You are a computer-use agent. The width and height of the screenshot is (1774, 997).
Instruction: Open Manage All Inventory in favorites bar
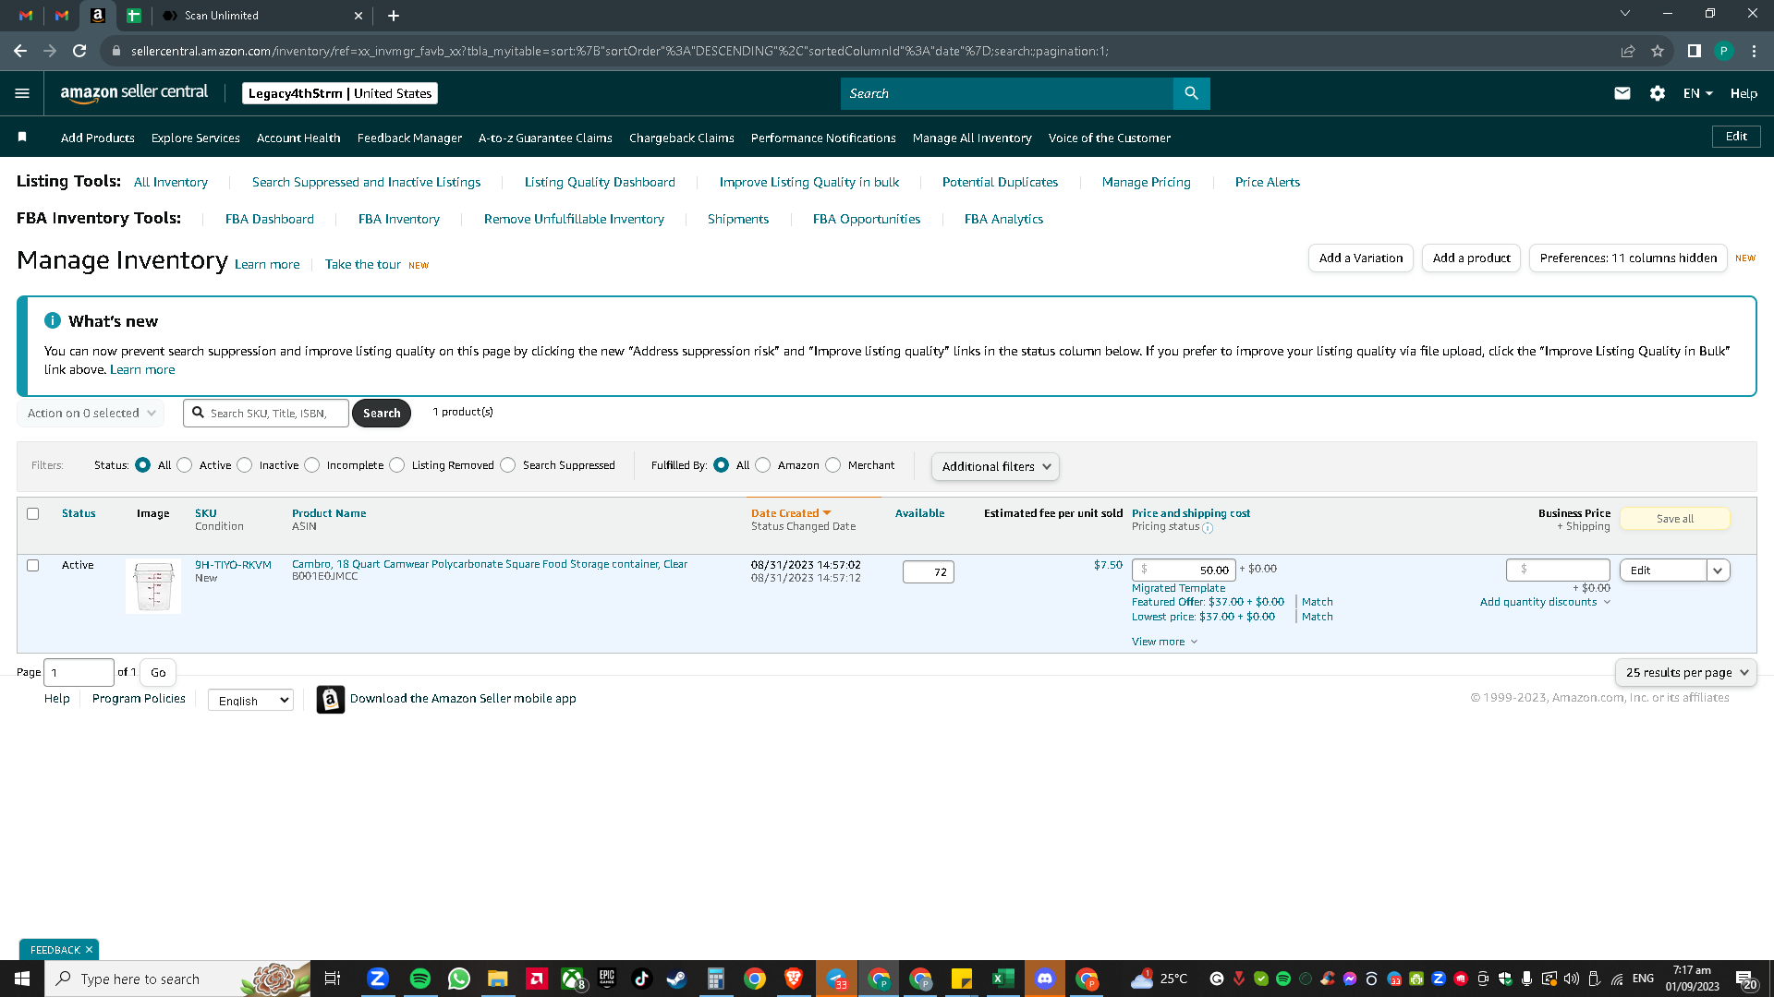[972, 138]
